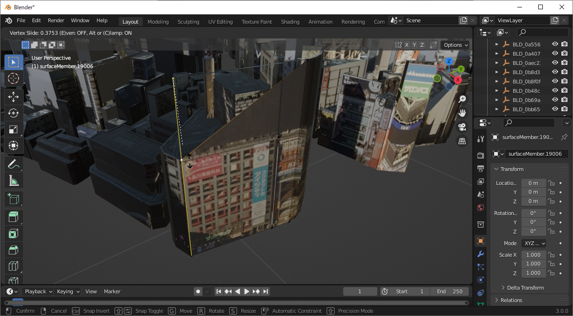
Task: Switch to the Shading workspace tab
Action: 290,22
